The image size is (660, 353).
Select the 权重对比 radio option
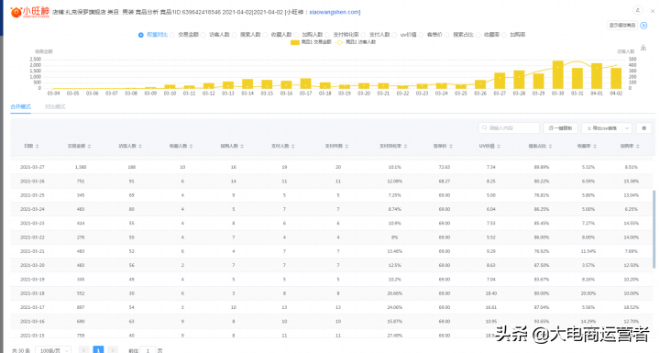point(140,35)
